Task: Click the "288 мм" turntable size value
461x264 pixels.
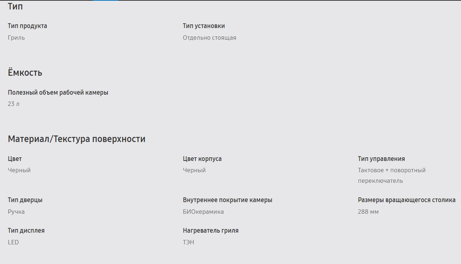Action: click(x=368, y=212)
